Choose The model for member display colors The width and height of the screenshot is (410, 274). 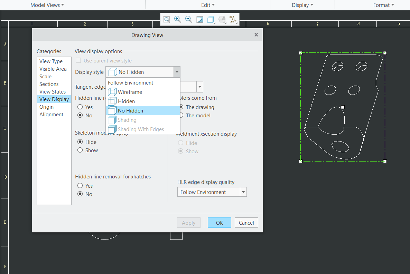click(x=180, y=115)
